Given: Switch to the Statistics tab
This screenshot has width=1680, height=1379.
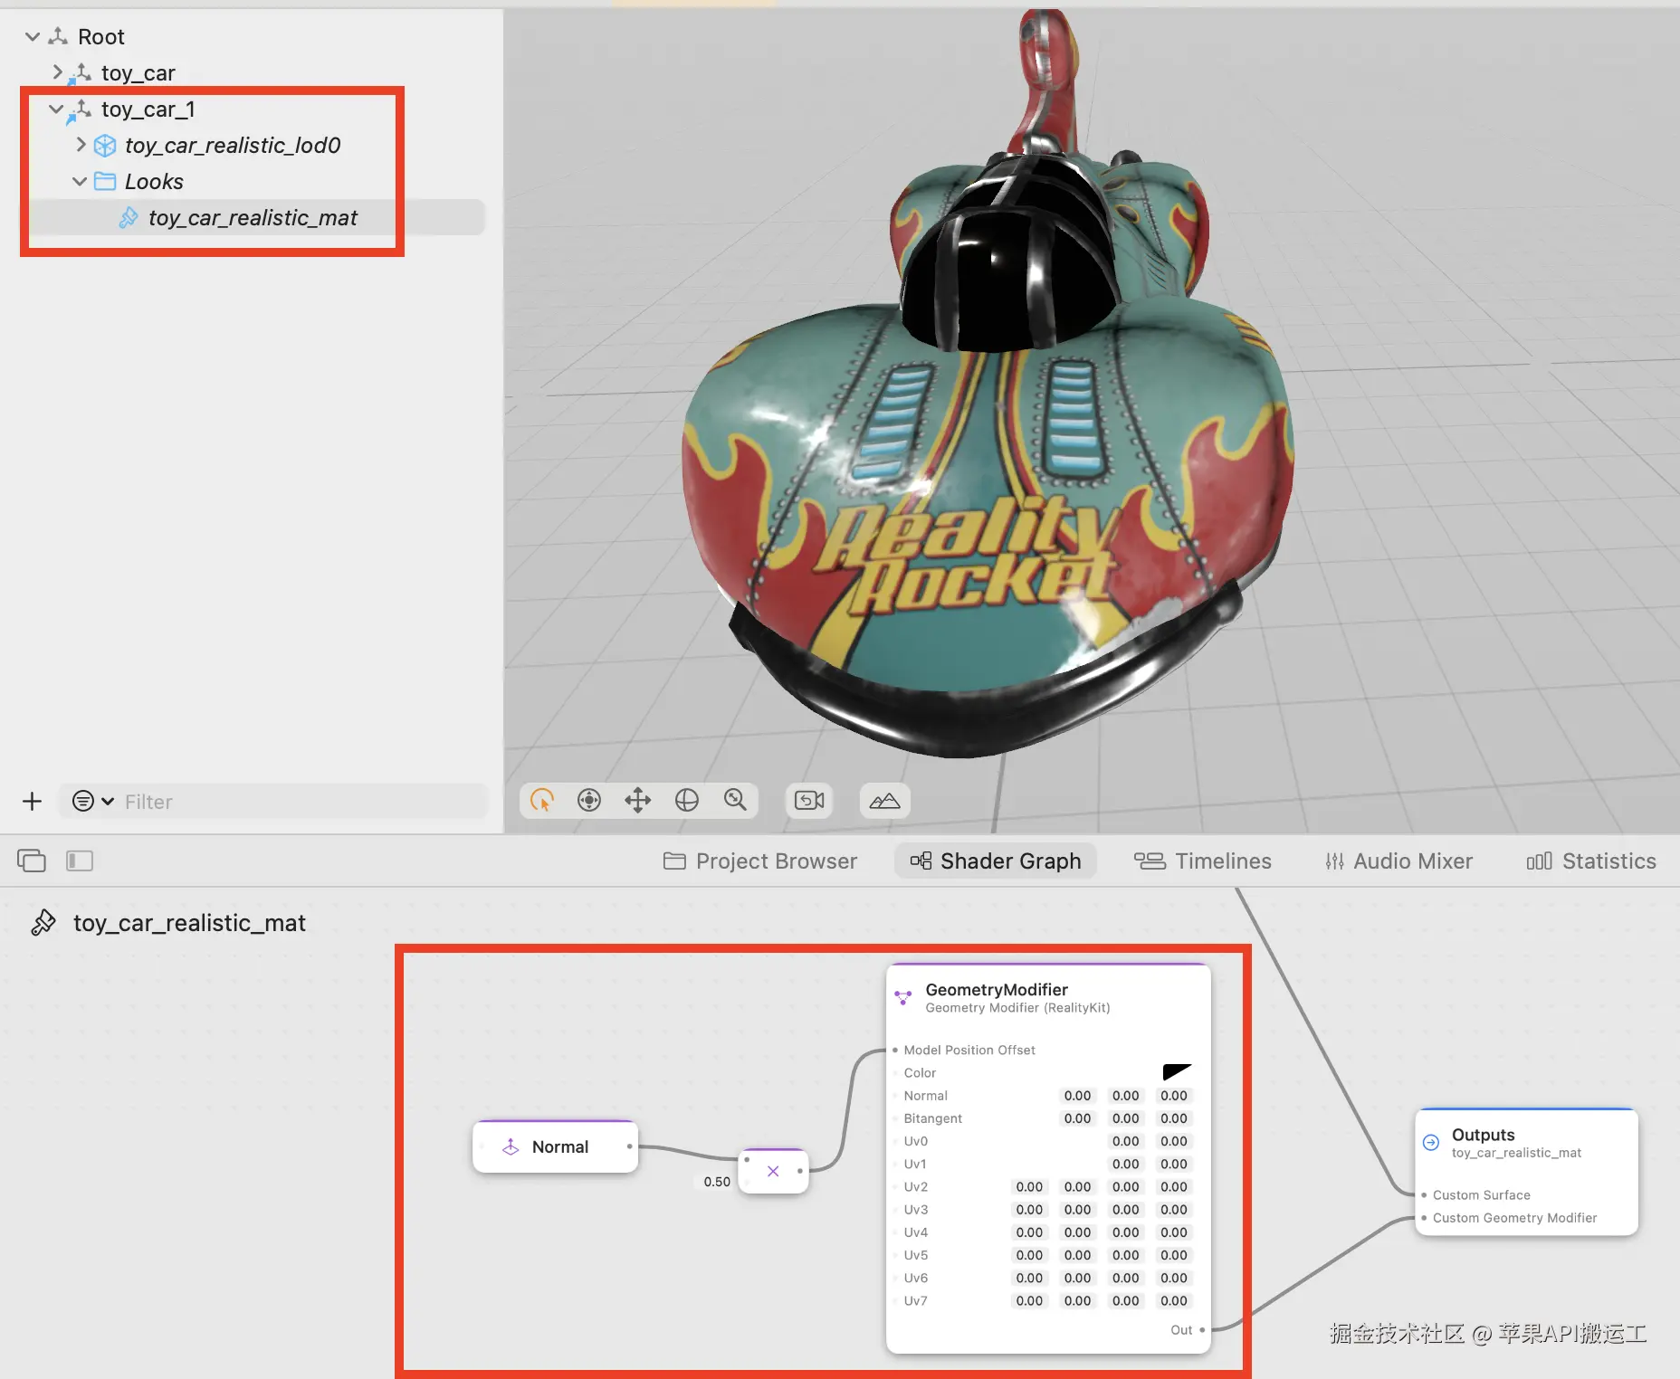Looking at the screenshot, I should 1591,861.
